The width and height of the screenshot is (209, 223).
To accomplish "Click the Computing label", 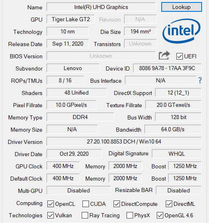I will pyautogui.click(x=29, y=203).
